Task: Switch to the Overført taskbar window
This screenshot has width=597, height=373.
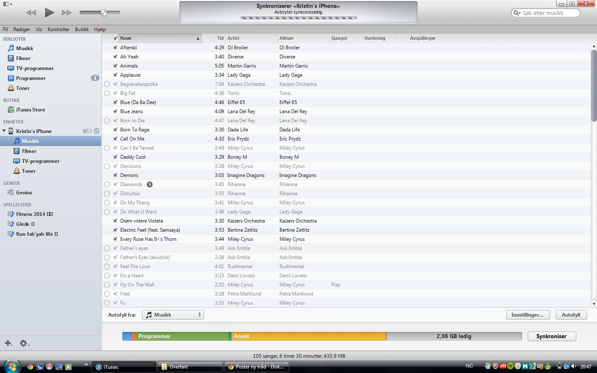Action: point(190,367)
